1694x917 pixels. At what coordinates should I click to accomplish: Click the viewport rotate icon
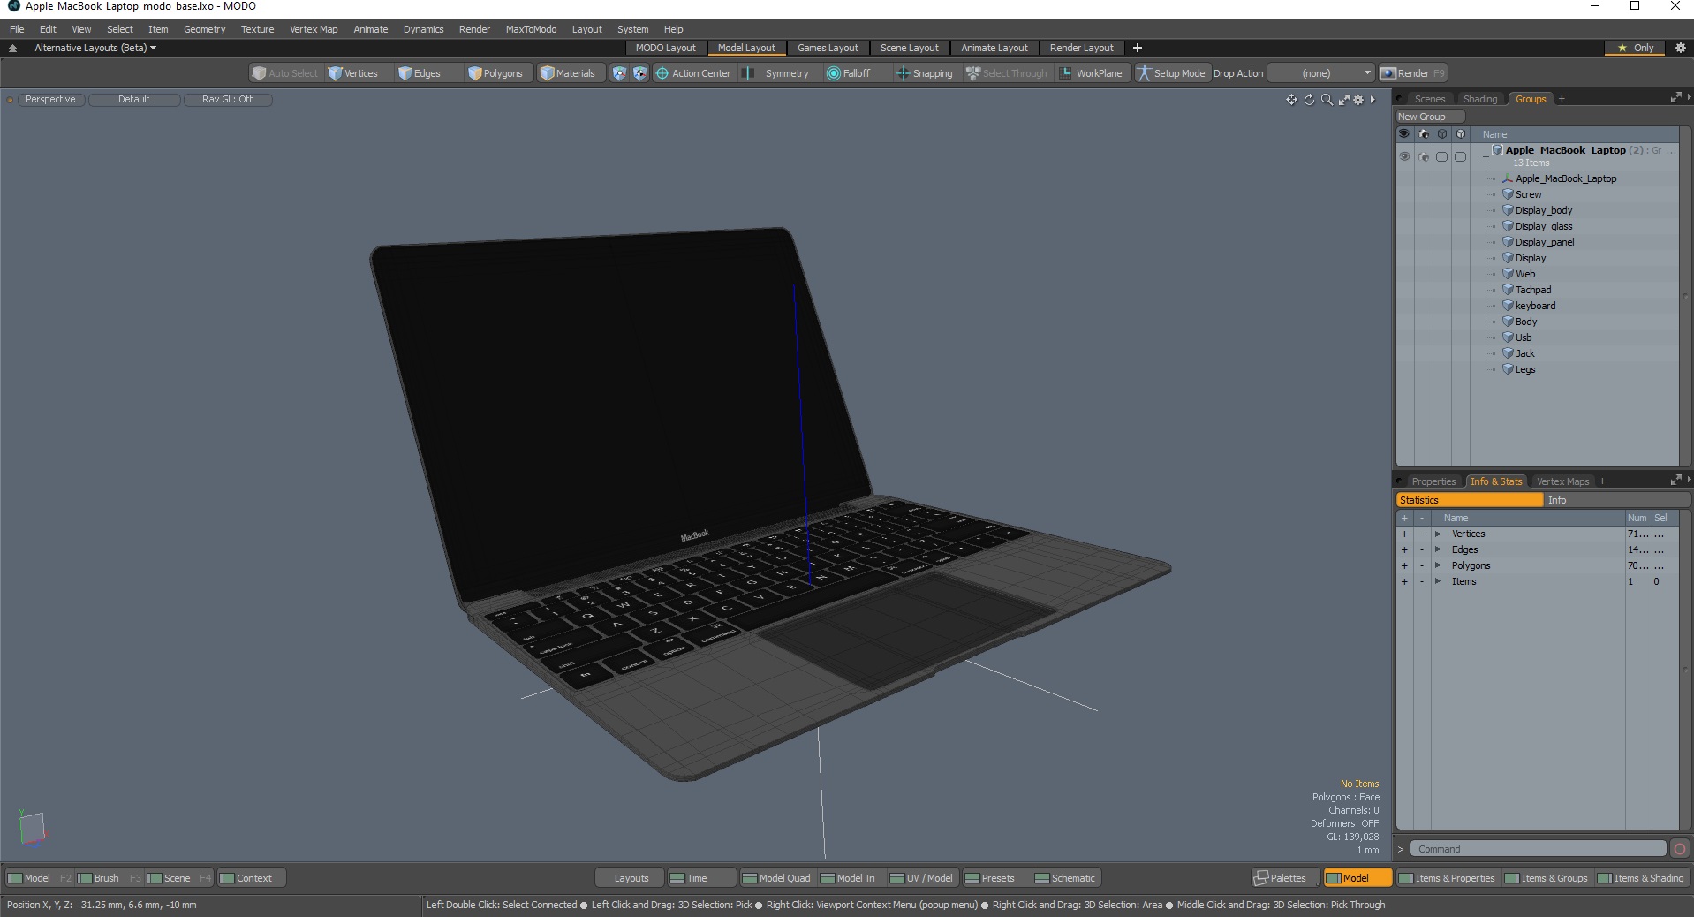1309,100
